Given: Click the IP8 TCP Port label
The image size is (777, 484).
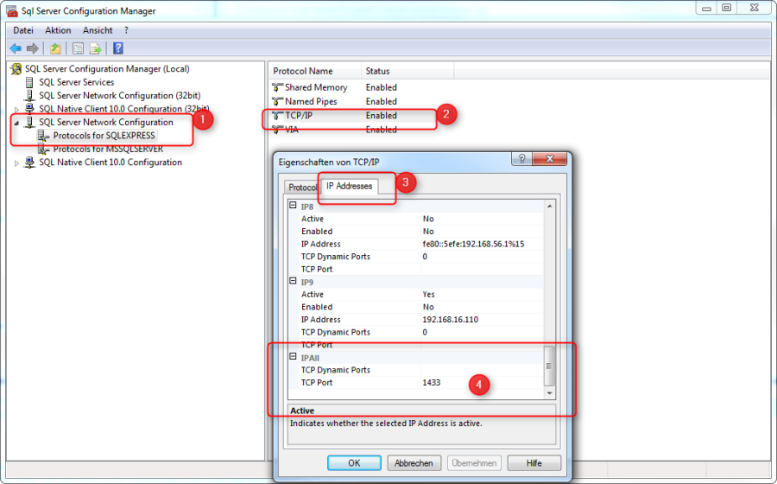Looking at the screenshot, I should click(x=317, y=270).
